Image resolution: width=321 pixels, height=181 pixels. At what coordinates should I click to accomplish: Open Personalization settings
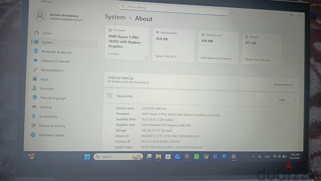52,70
